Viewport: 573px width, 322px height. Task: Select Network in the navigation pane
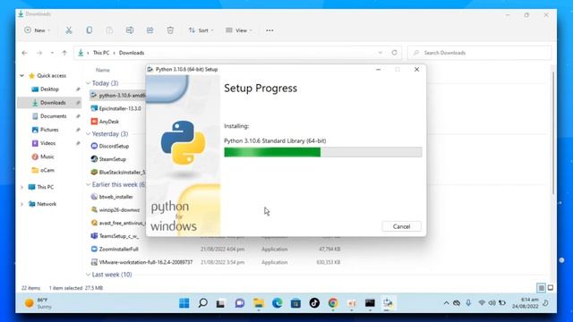click(x=47, y=204)
